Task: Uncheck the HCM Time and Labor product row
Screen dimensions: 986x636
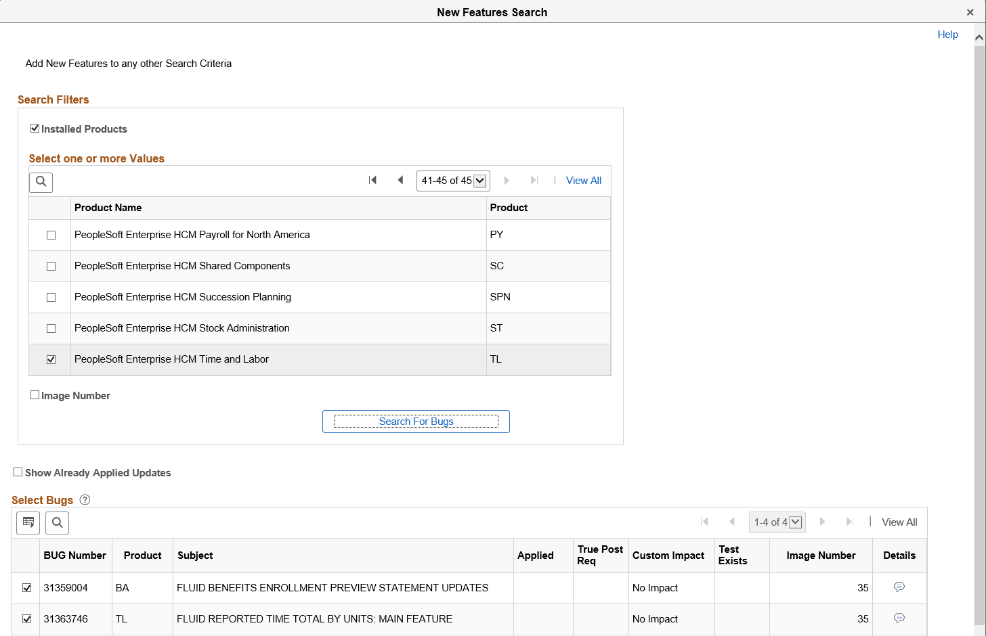Action: point(49,359)
